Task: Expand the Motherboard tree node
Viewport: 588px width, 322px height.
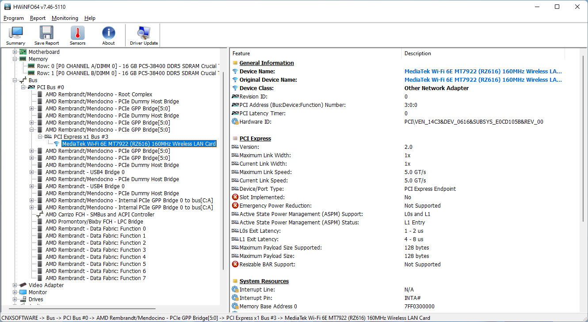Action: (x=15, y=52)
